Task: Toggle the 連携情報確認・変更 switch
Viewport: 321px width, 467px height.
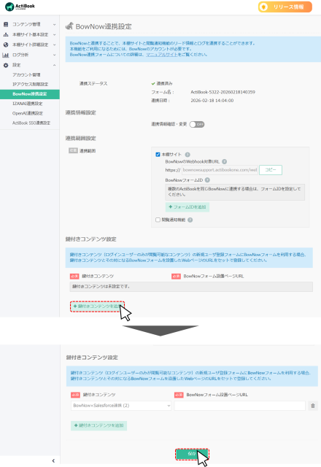Action: [x=197, y=124]
